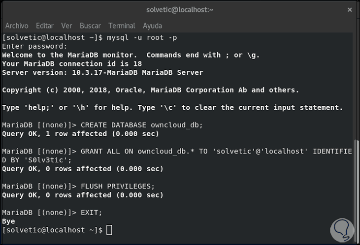This screenshot has width=360, height=245.
Task: Open the Archivo menu
Action: coord(17,26)
